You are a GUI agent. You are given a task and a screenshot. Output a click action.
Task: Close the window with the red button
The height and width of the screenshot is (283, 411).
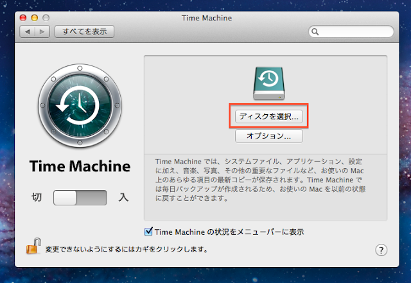coord(23,18)
